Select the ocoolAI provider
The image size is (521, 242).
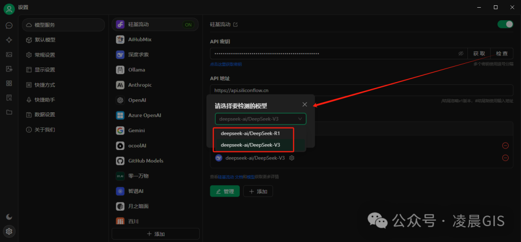pos(155,146)
